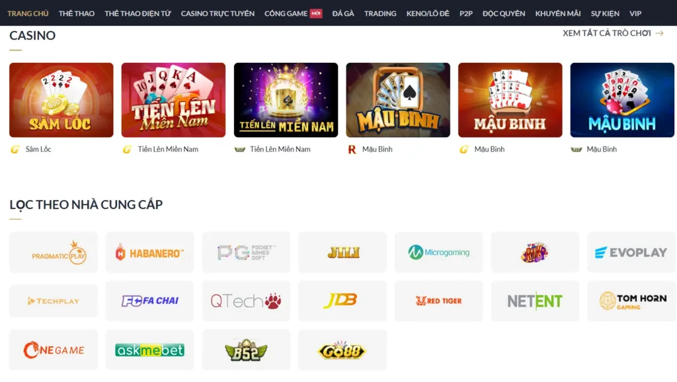Click Xem Tất Cả Trò Chơi link
Image resolution: width=677 pixels, height=382 pixels.
pyautogui.click(x=613, y=33)
